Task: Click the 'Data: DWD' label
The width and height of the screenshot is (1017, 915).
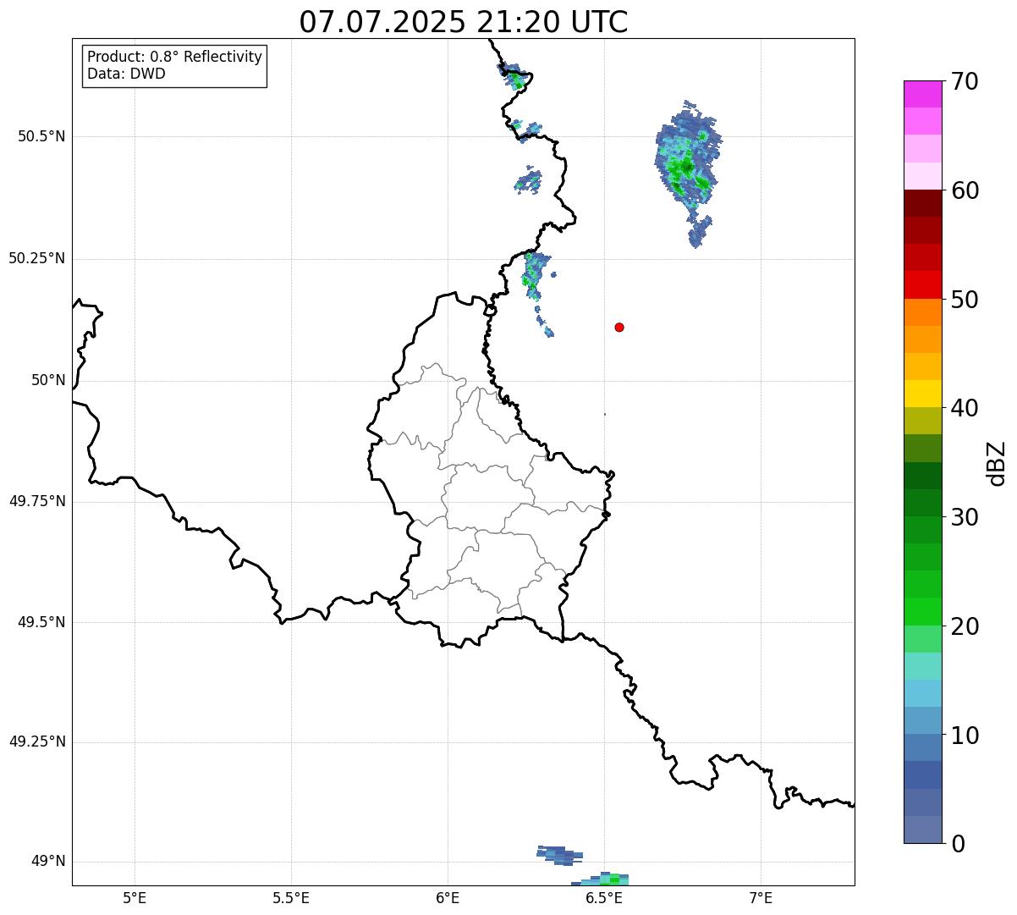Action: pos(127,74)
